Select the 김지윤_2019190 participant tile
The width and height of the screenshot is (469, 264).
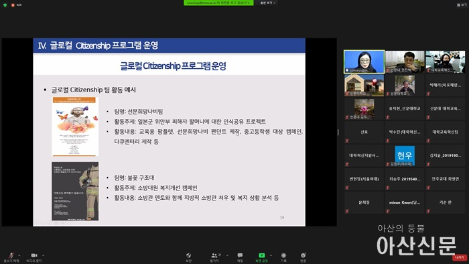point(446,156)
